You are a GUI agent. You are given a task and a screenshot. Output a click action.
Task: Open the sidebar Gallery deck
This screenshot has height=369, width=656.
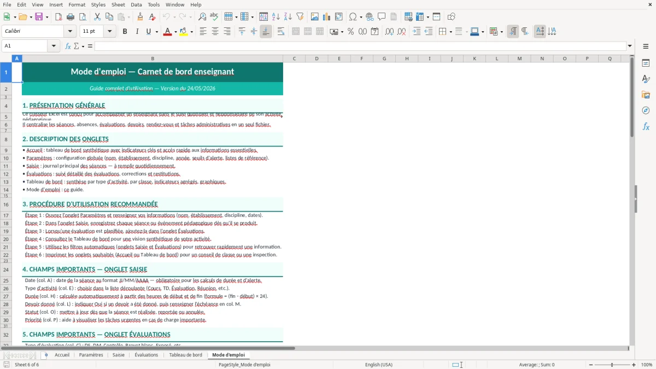[646, 95]
